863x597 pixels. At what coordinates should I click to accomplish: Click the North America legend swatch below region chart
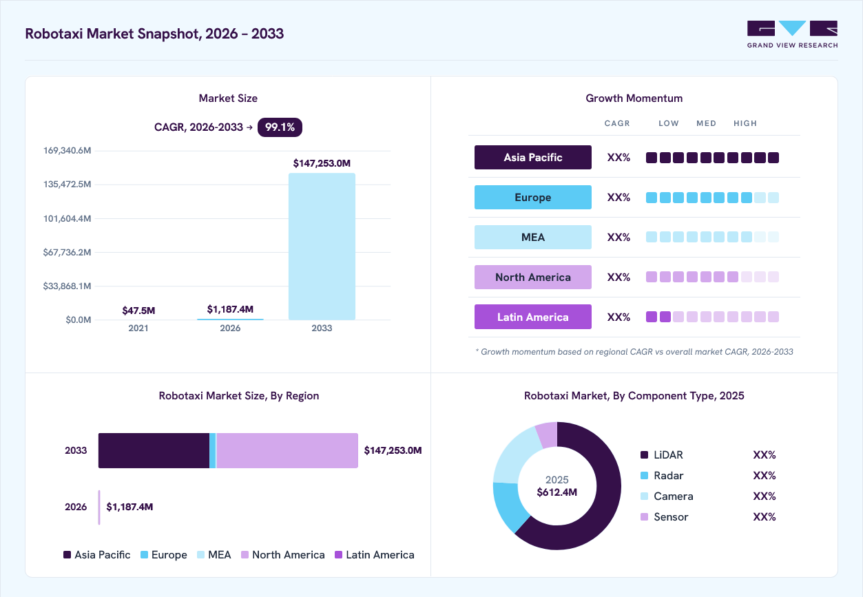245,555
